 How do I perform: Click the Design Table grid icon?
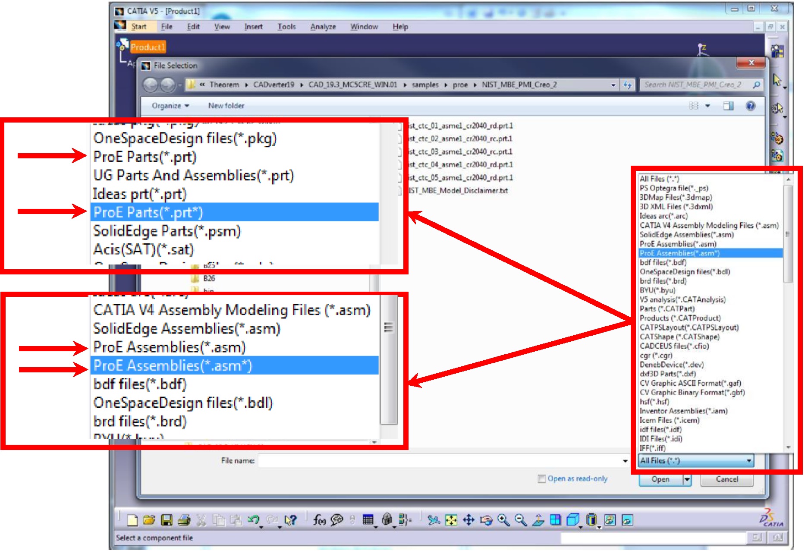tap(368, 520)
